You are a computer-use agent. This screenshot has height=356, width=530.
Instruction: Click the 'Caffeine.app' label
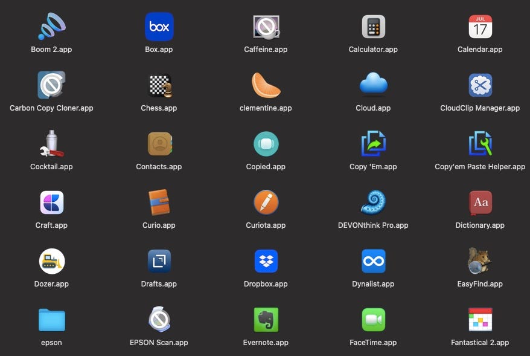266,50
